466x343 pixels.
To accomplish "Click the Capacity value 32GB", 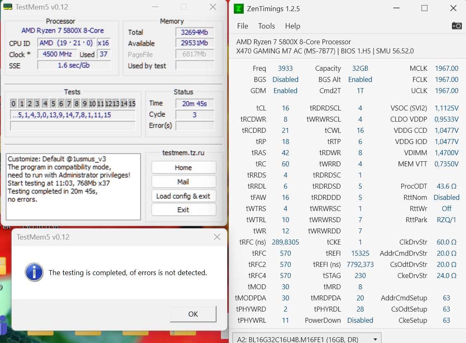I will point(360,69).
